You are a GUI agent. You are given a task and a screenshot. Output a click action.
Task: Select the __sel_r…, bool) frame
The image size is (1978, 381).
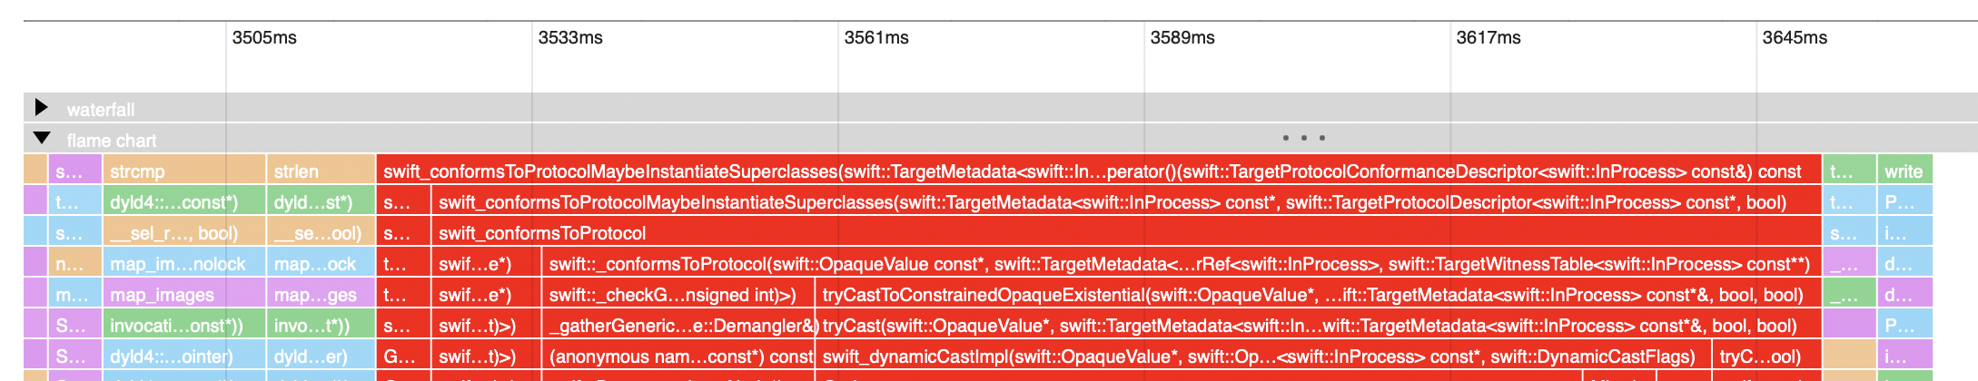(183, 233)
